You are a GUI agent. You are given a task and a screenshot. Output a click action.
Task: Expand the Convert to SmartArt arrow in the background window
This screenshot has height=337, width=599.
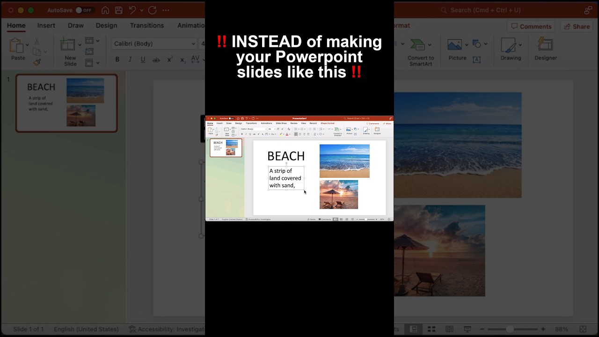coord(430,45)
